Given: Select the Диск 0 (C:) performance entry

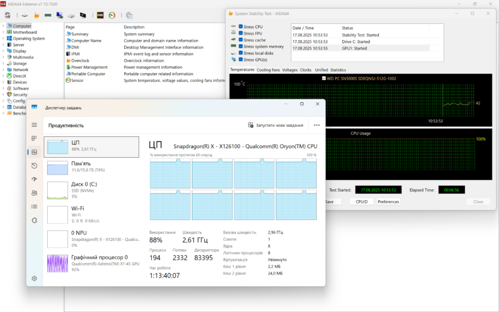Looking at the screenshot, I should [91, 190].
